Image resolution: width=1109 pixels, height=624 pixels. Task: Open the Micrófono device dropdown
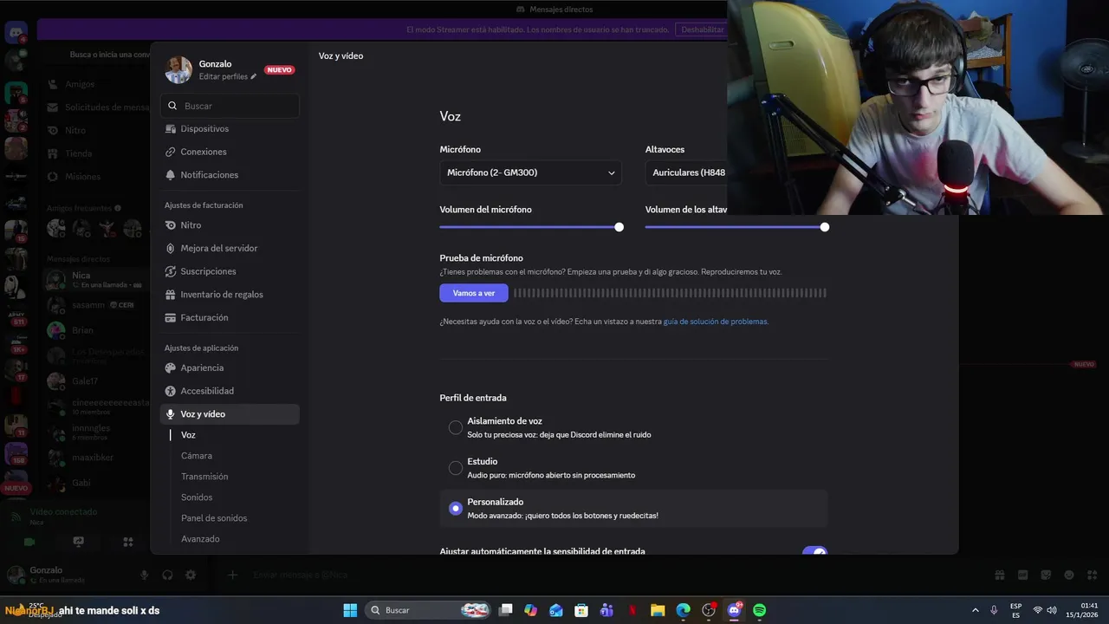530,172
